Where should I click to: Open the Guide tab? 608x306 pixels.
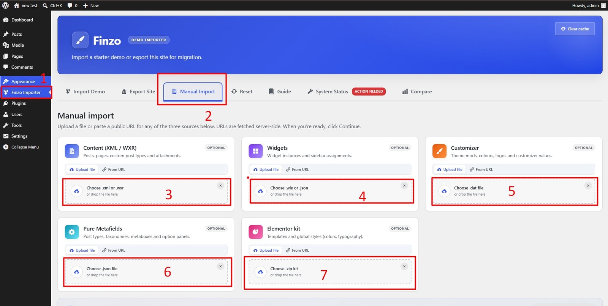(x=280, y=91)
